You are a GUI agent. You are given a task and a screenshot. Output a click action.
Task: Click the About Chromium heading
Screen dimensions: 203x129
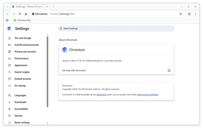[68, 40]
